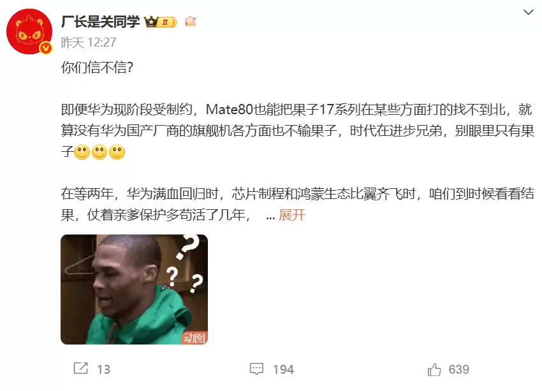Open the confused man GIF thumbnail

(x=134, y=290)
